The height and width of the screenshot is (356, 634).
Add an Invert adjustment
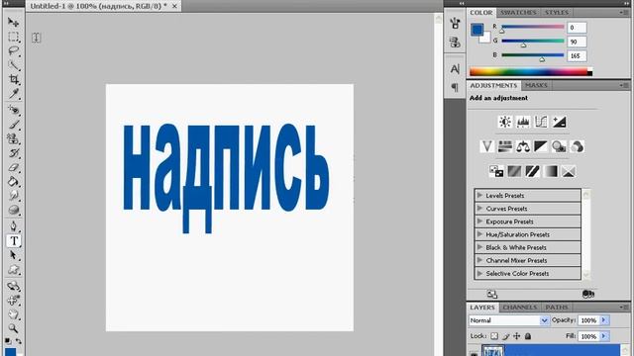click(x=496, y=171)
